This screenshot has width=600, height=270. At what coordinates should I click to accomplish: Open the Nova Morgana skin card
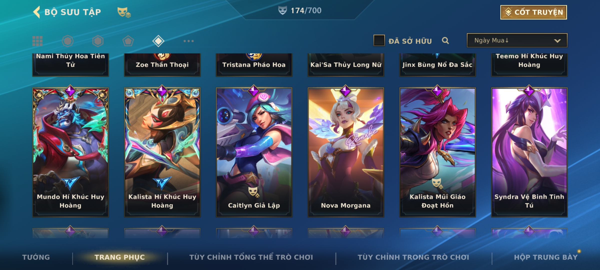pyautogui.click(x=346, y=152)
